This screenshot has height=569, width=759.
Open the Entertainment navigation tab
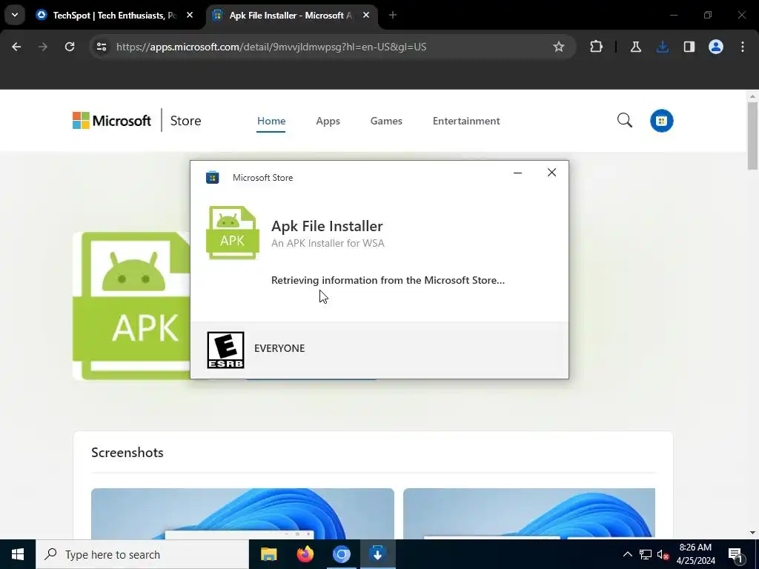click(466, 121)
